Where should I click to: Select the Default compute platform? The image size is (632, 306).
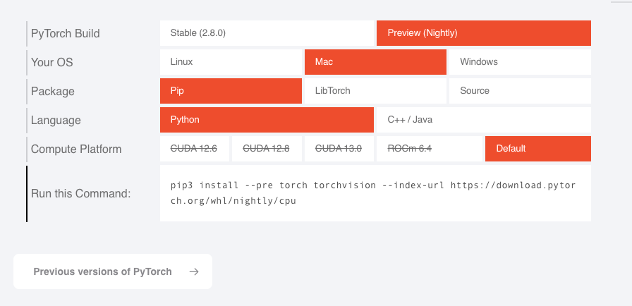pos(537,149)
